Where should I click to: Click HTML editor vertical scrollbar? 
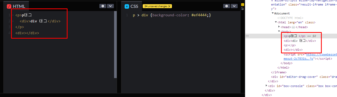[115, 45]
